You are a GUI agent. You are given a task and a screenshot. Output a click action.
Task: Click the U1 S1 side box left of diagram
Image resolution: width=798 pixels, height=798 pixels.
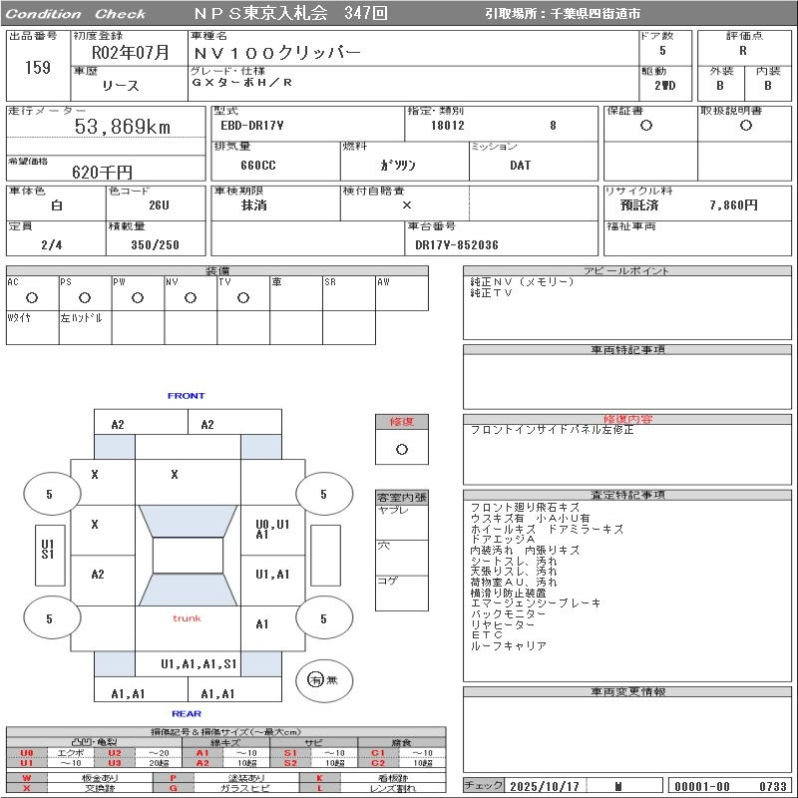click(x=47, y=548)
